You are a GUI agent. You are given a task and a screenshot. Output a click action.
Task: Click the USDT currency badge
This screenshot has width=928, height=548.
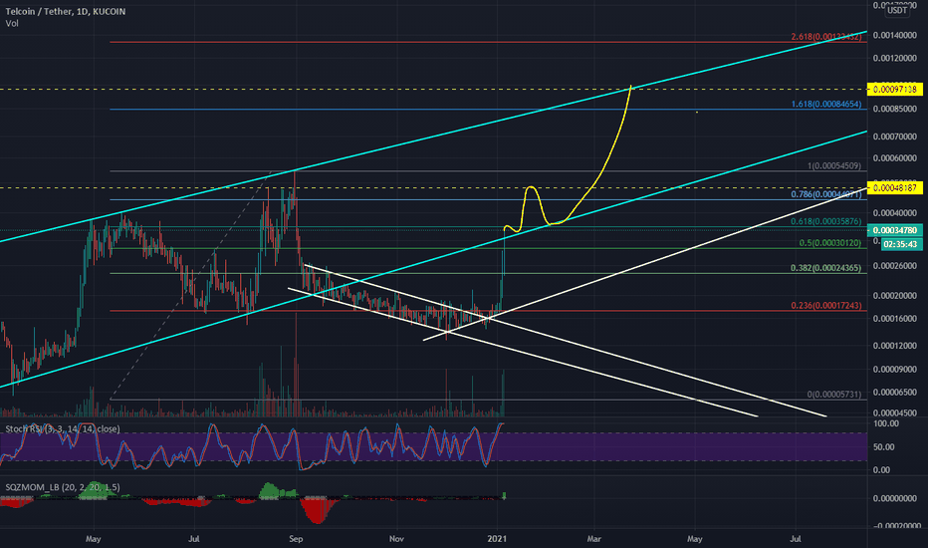(x=897, y=10)
